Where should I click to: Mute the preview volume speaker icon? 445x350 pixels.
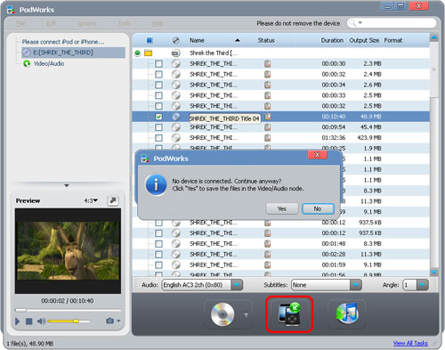(x=41, y=321)
